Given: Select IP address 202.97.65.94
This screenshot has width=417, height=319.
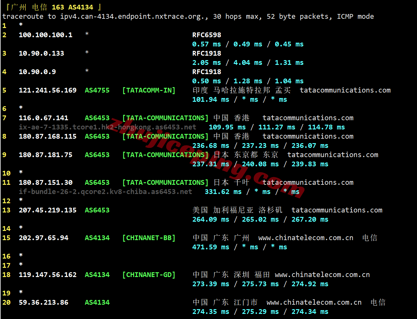Looking at the screenshot, I should coord(44,238).
